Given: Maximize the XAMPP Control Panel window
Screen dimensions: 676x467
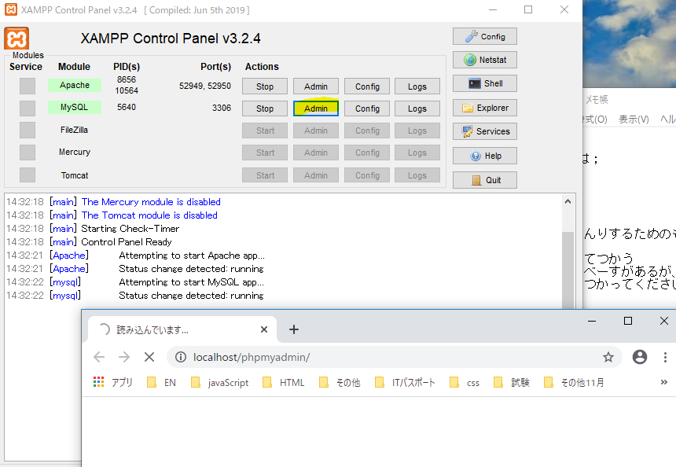Looking at the screenshot, I should pos(528,9).
